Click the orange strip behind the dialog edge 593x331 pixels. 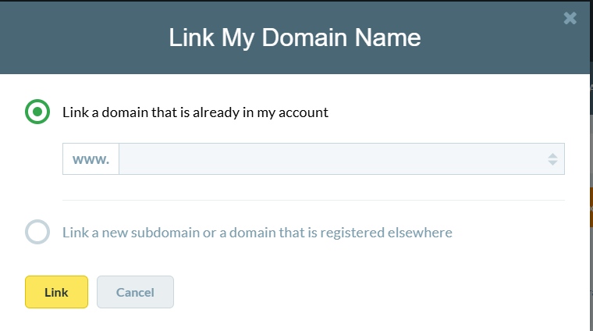click(x=591, y=207)
